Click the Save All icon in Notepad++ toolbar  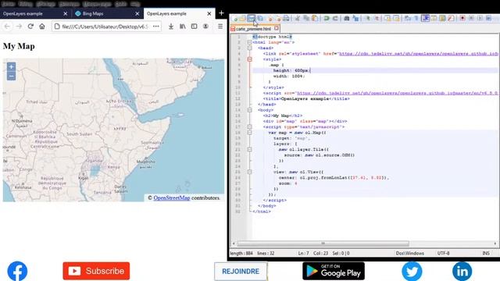260,19
